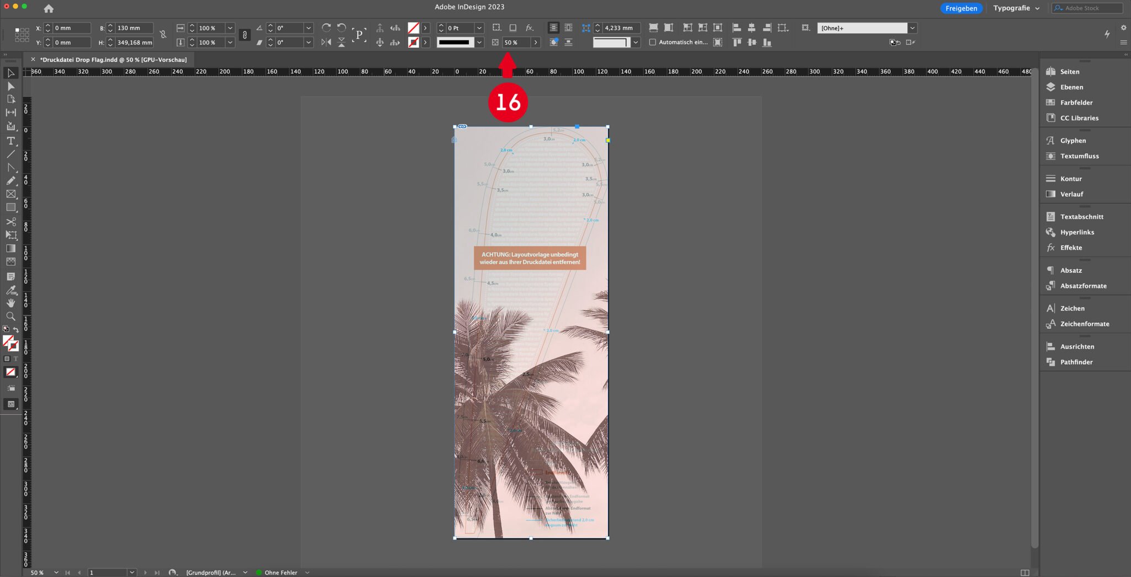1131x577 pixels.
Task: Switch to the Druckdatei Drop Flag.indd tab
Action: coord(110,60)
